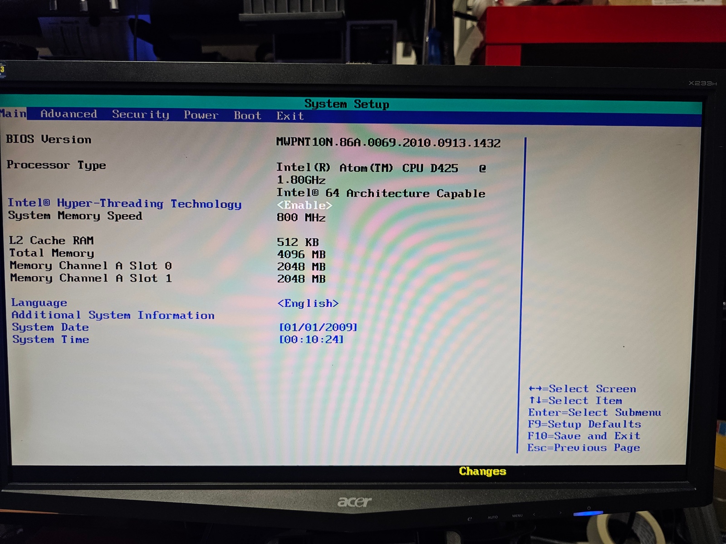The width and height of the screenshot is (726, 544).
Task: Switch to the Main tab
Action: (13, 113)
